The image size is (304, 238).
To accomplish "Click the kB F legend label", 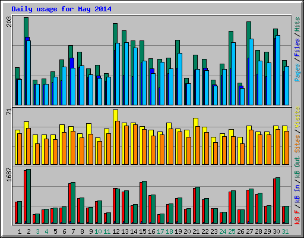I will tap(297, 217).
